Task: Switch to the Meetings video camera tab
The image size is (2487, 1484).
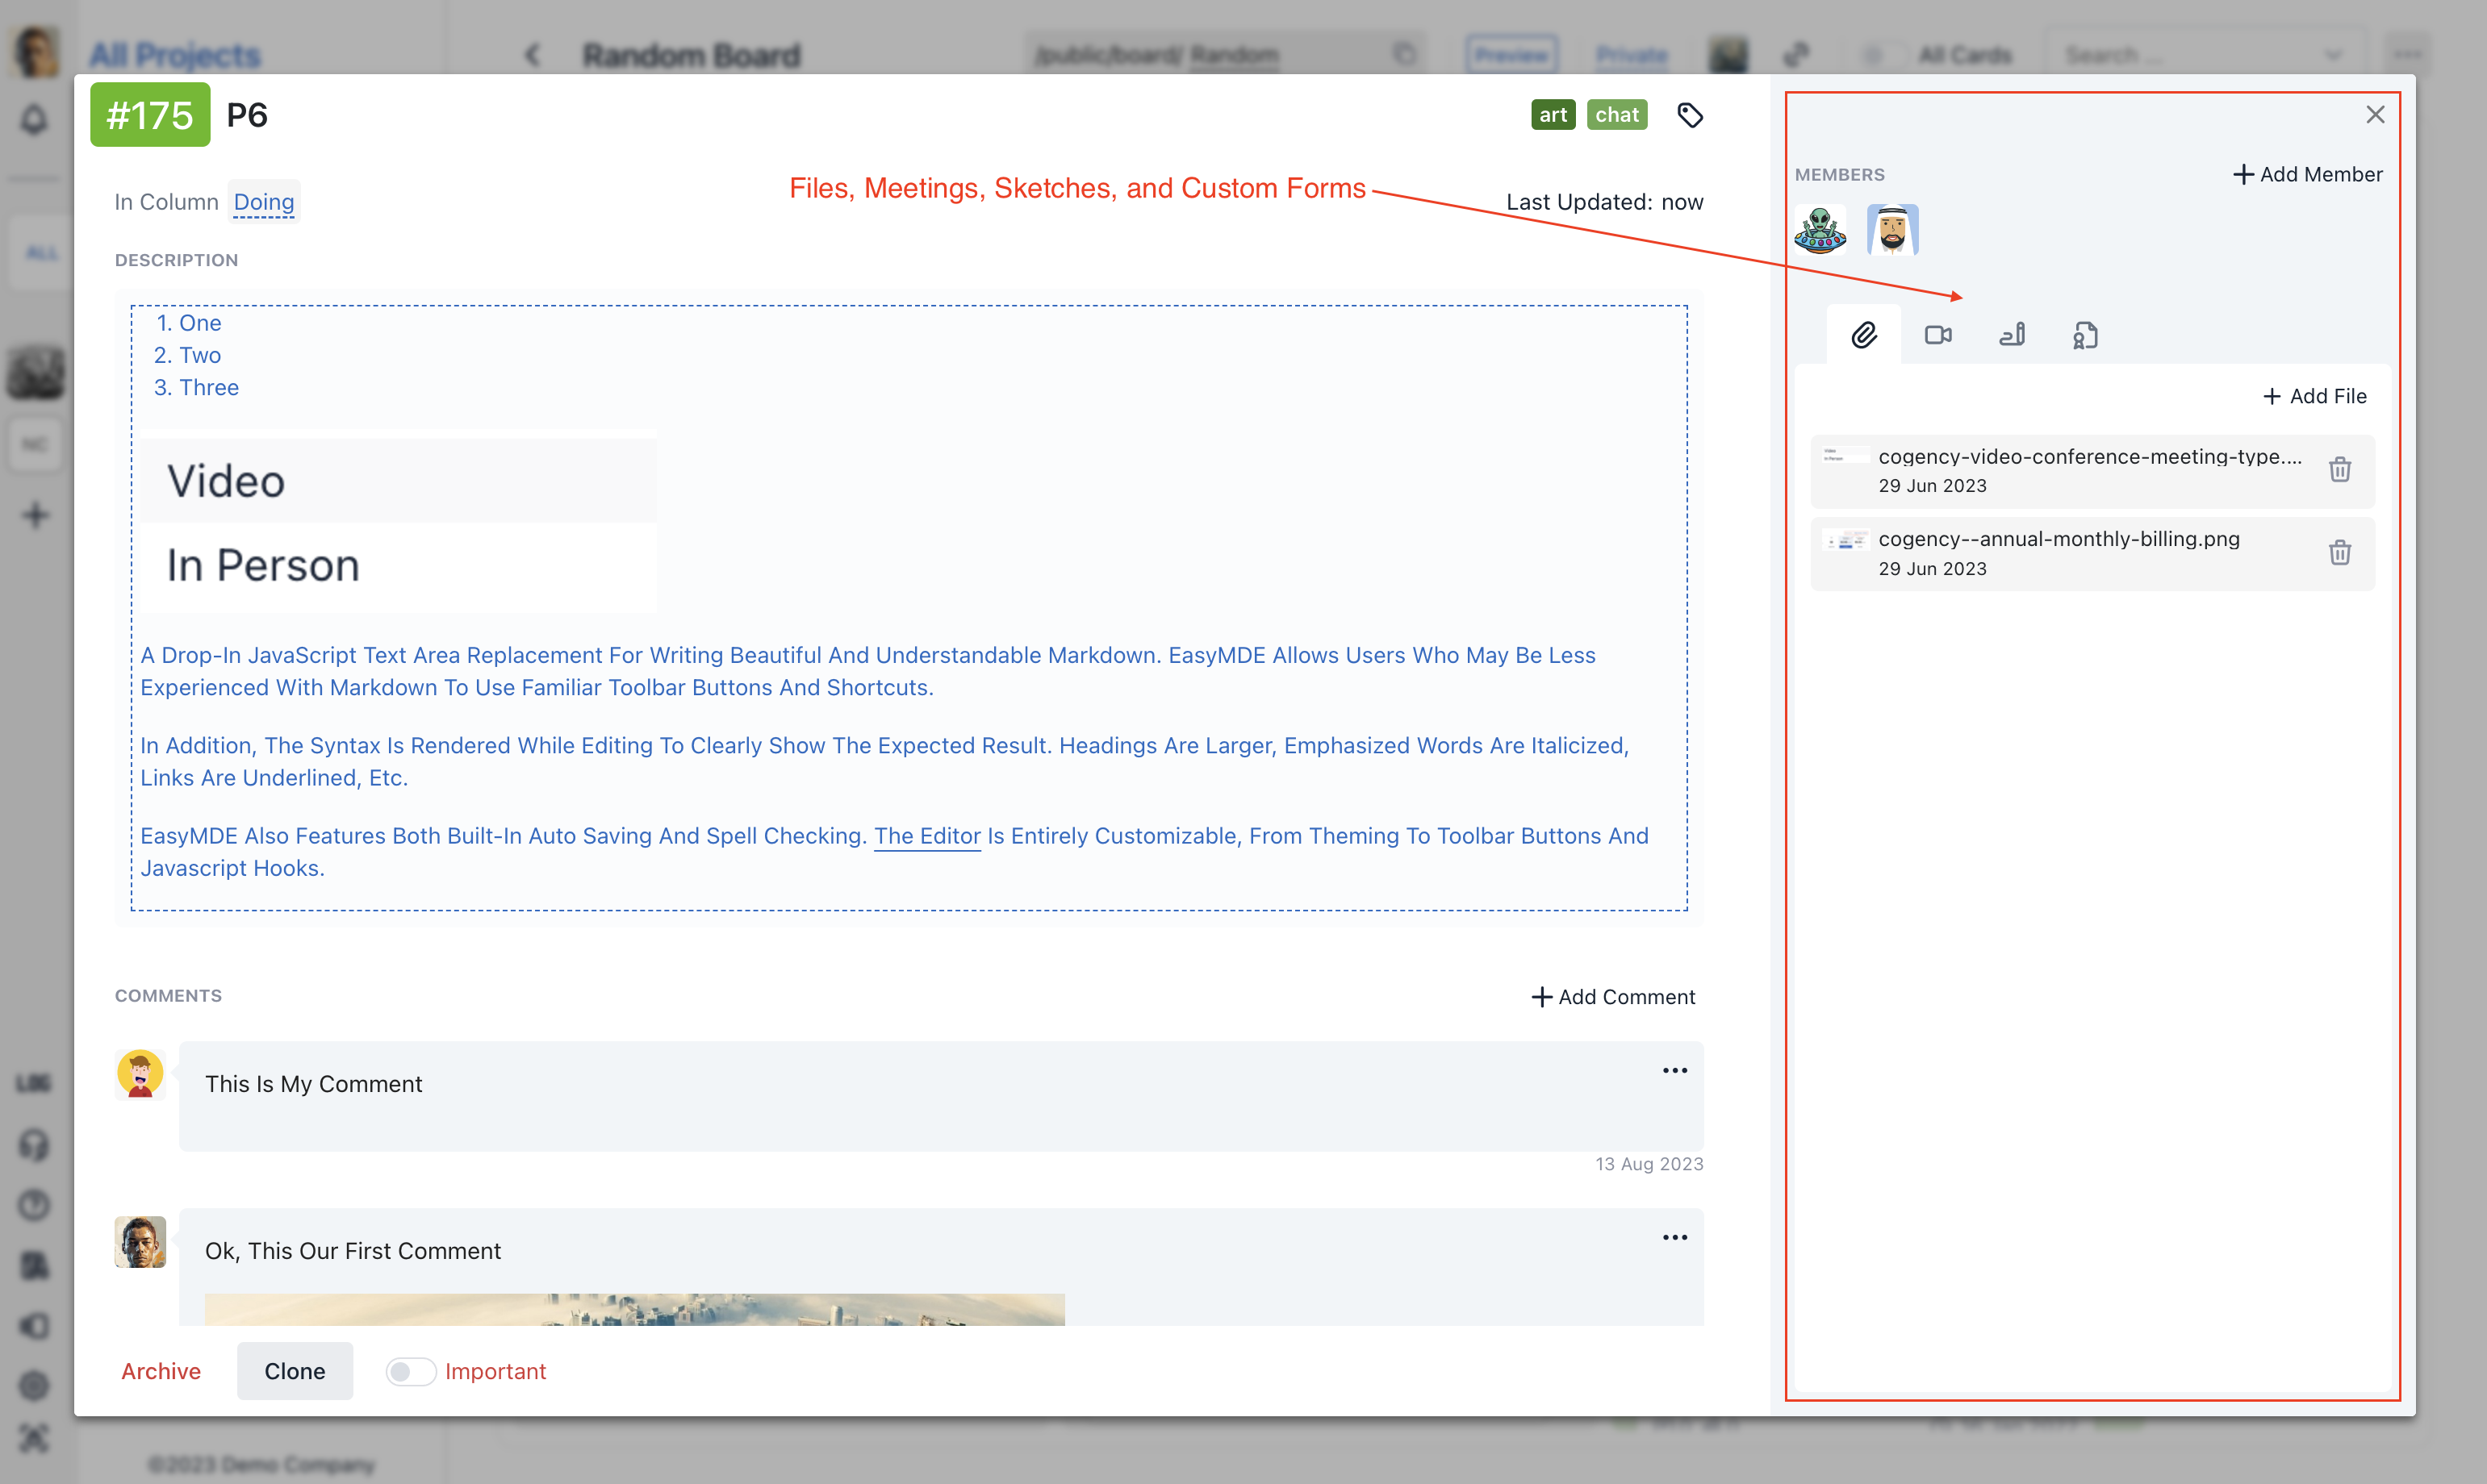Action: 1937,335
